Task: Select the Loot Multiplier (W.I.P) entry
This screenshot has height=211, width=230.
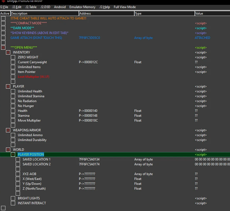Action: tap(34, 77)
